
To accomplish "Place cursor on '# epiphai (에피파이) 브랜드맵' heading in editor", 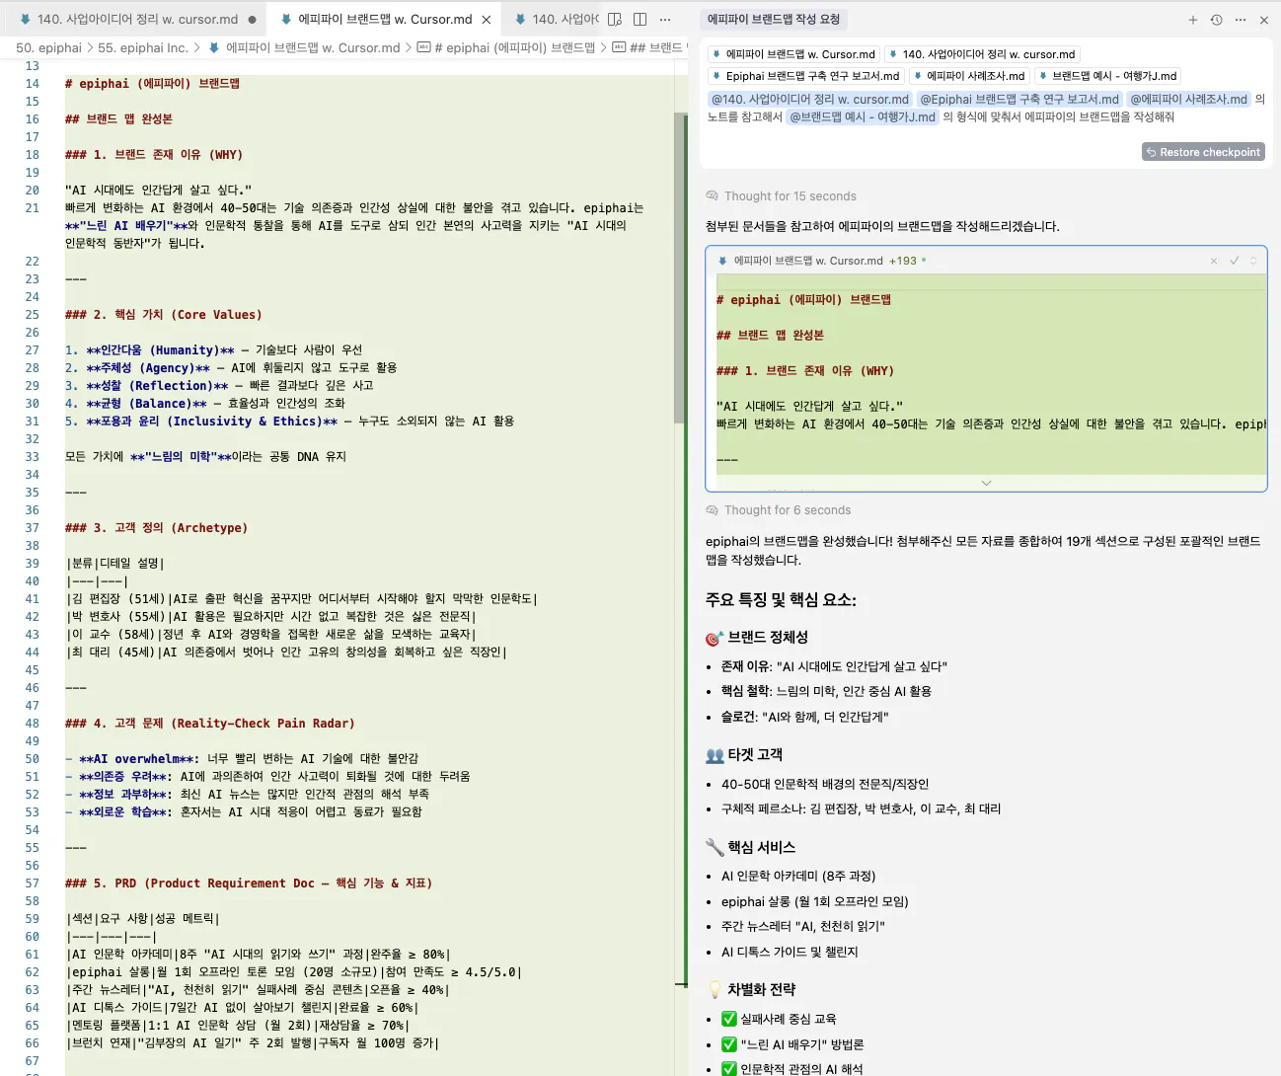I will point(152,84).
